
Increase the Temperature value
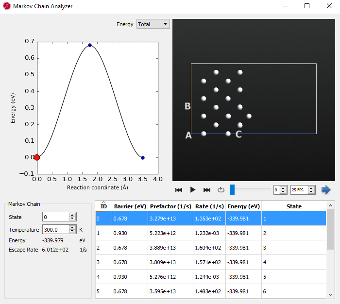72,227
